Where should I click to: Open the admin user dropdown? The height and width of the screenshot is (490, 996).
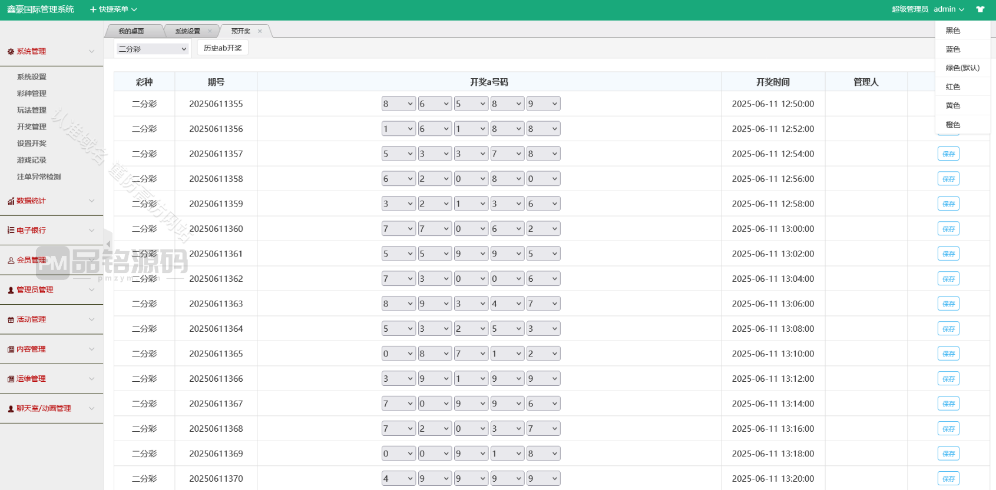[949, 9]
